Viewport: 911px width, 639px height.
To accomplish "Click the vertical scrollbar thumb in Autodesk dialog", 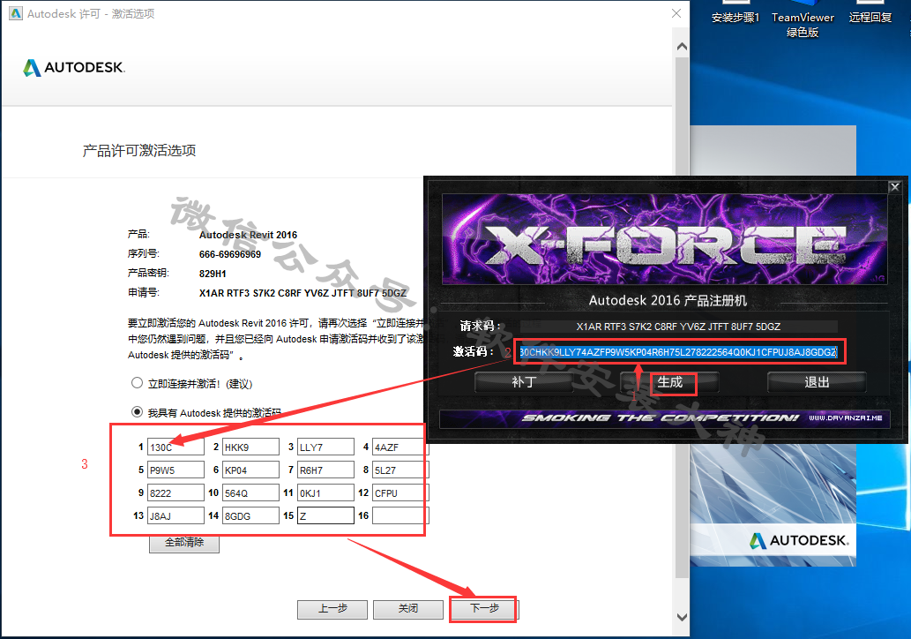I will coord(682,317).
